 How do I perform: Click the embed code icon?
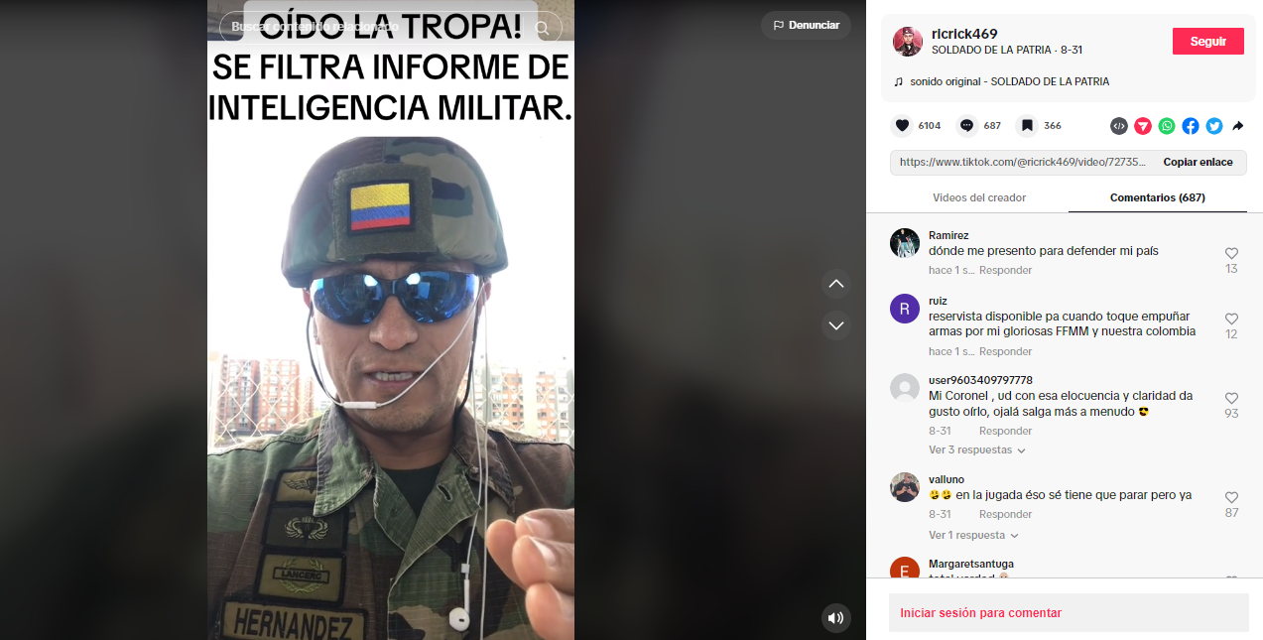point(1119,126)
